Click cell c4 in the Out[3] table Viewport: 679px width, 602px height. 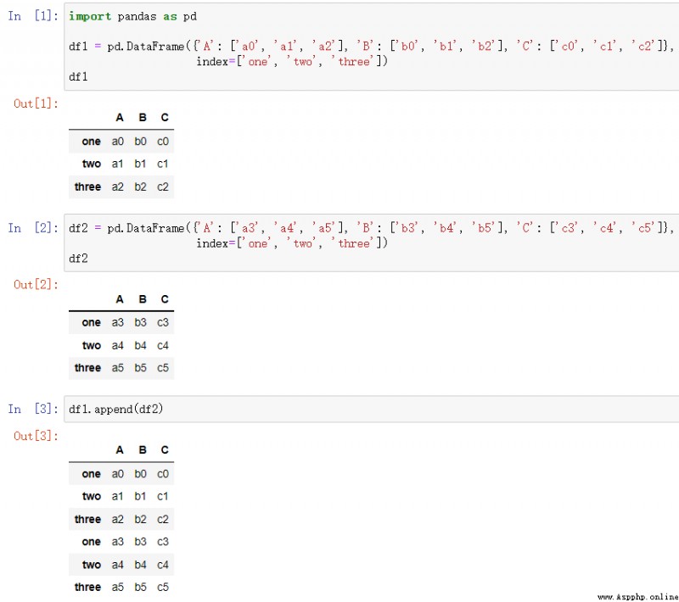pyautogui.click(x=162, y=565)
